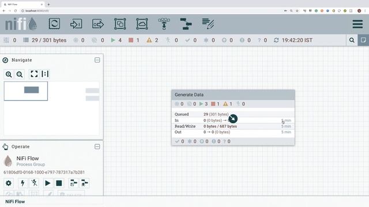The height and width of the screenshot is (207, 369).
Task: Collapse the Navigate panel
Action: 97,60
